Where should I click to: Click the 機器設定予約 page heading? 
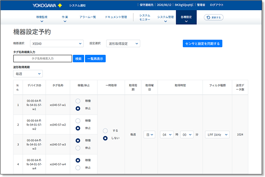(32, 32)
